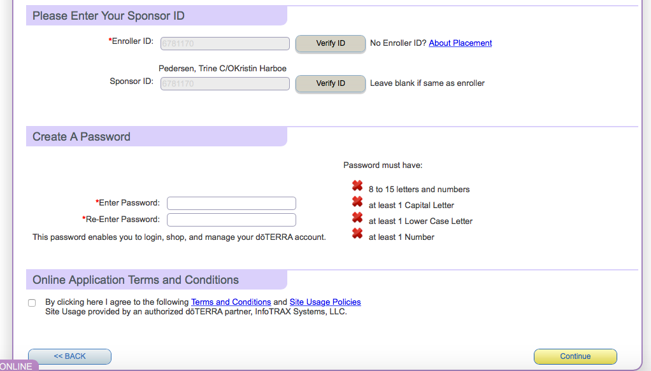The height and width of the screenshot is (371, 651).
Task: Focus the Re-Enter Password field
Action: pos(231,220)
